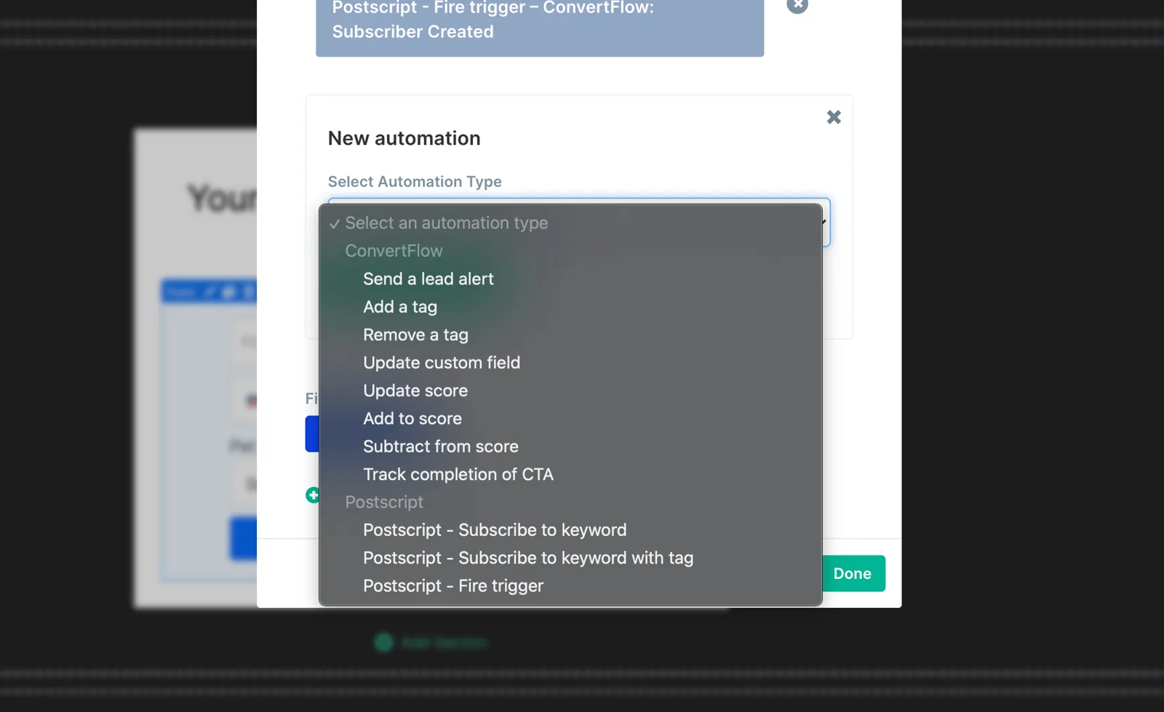Remove the Postscript Fire trigger automation

797,4
